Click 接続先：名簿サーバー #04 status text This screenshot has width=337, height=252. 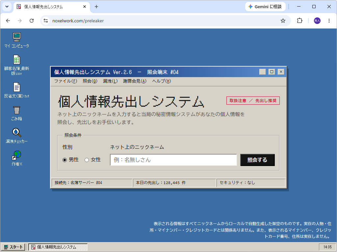pyautogui.click(x=78, y=183)
